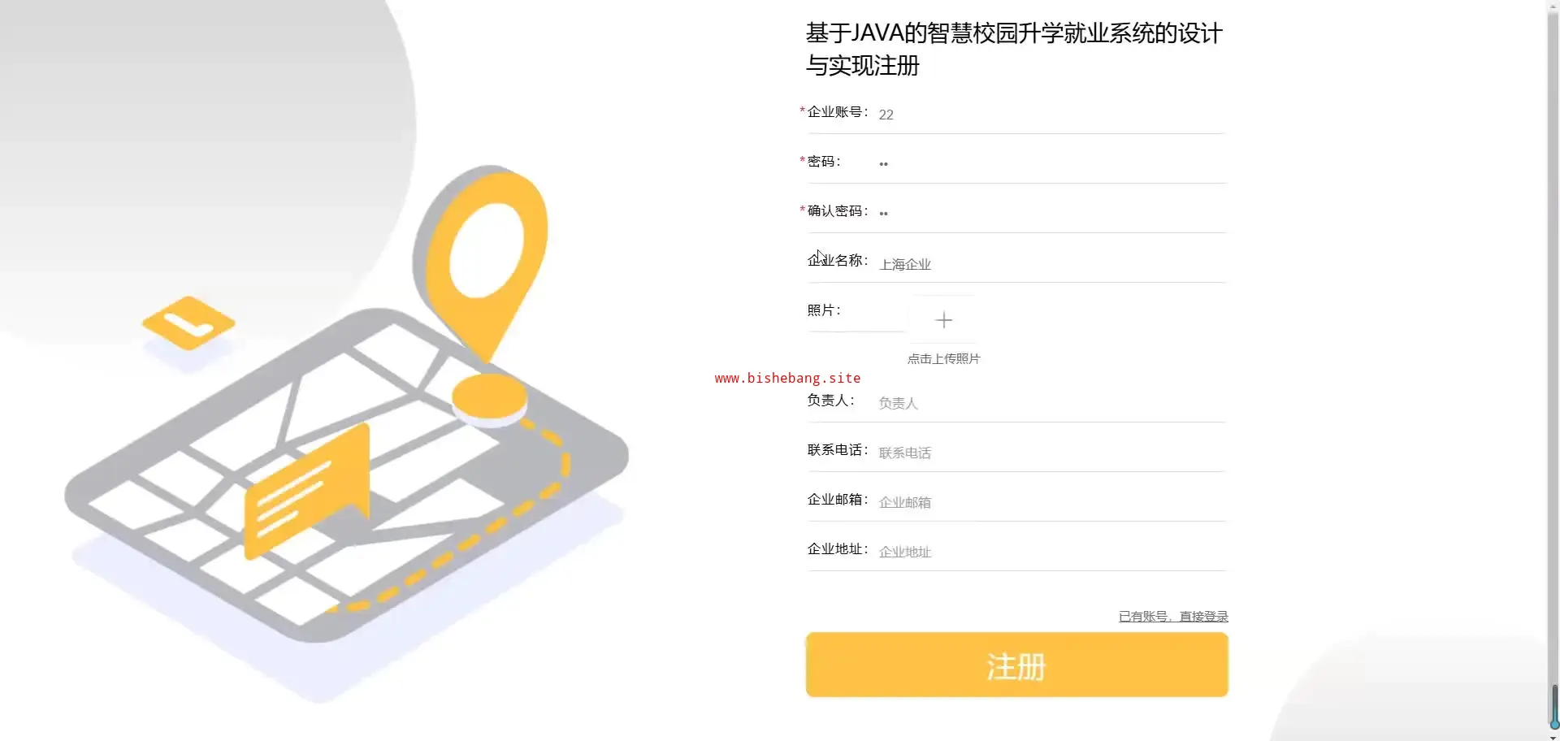Viewport: 1560px width, 741px height.
Task: Open the 已有账号, 直接登录 link
Action: (1173, 617)
